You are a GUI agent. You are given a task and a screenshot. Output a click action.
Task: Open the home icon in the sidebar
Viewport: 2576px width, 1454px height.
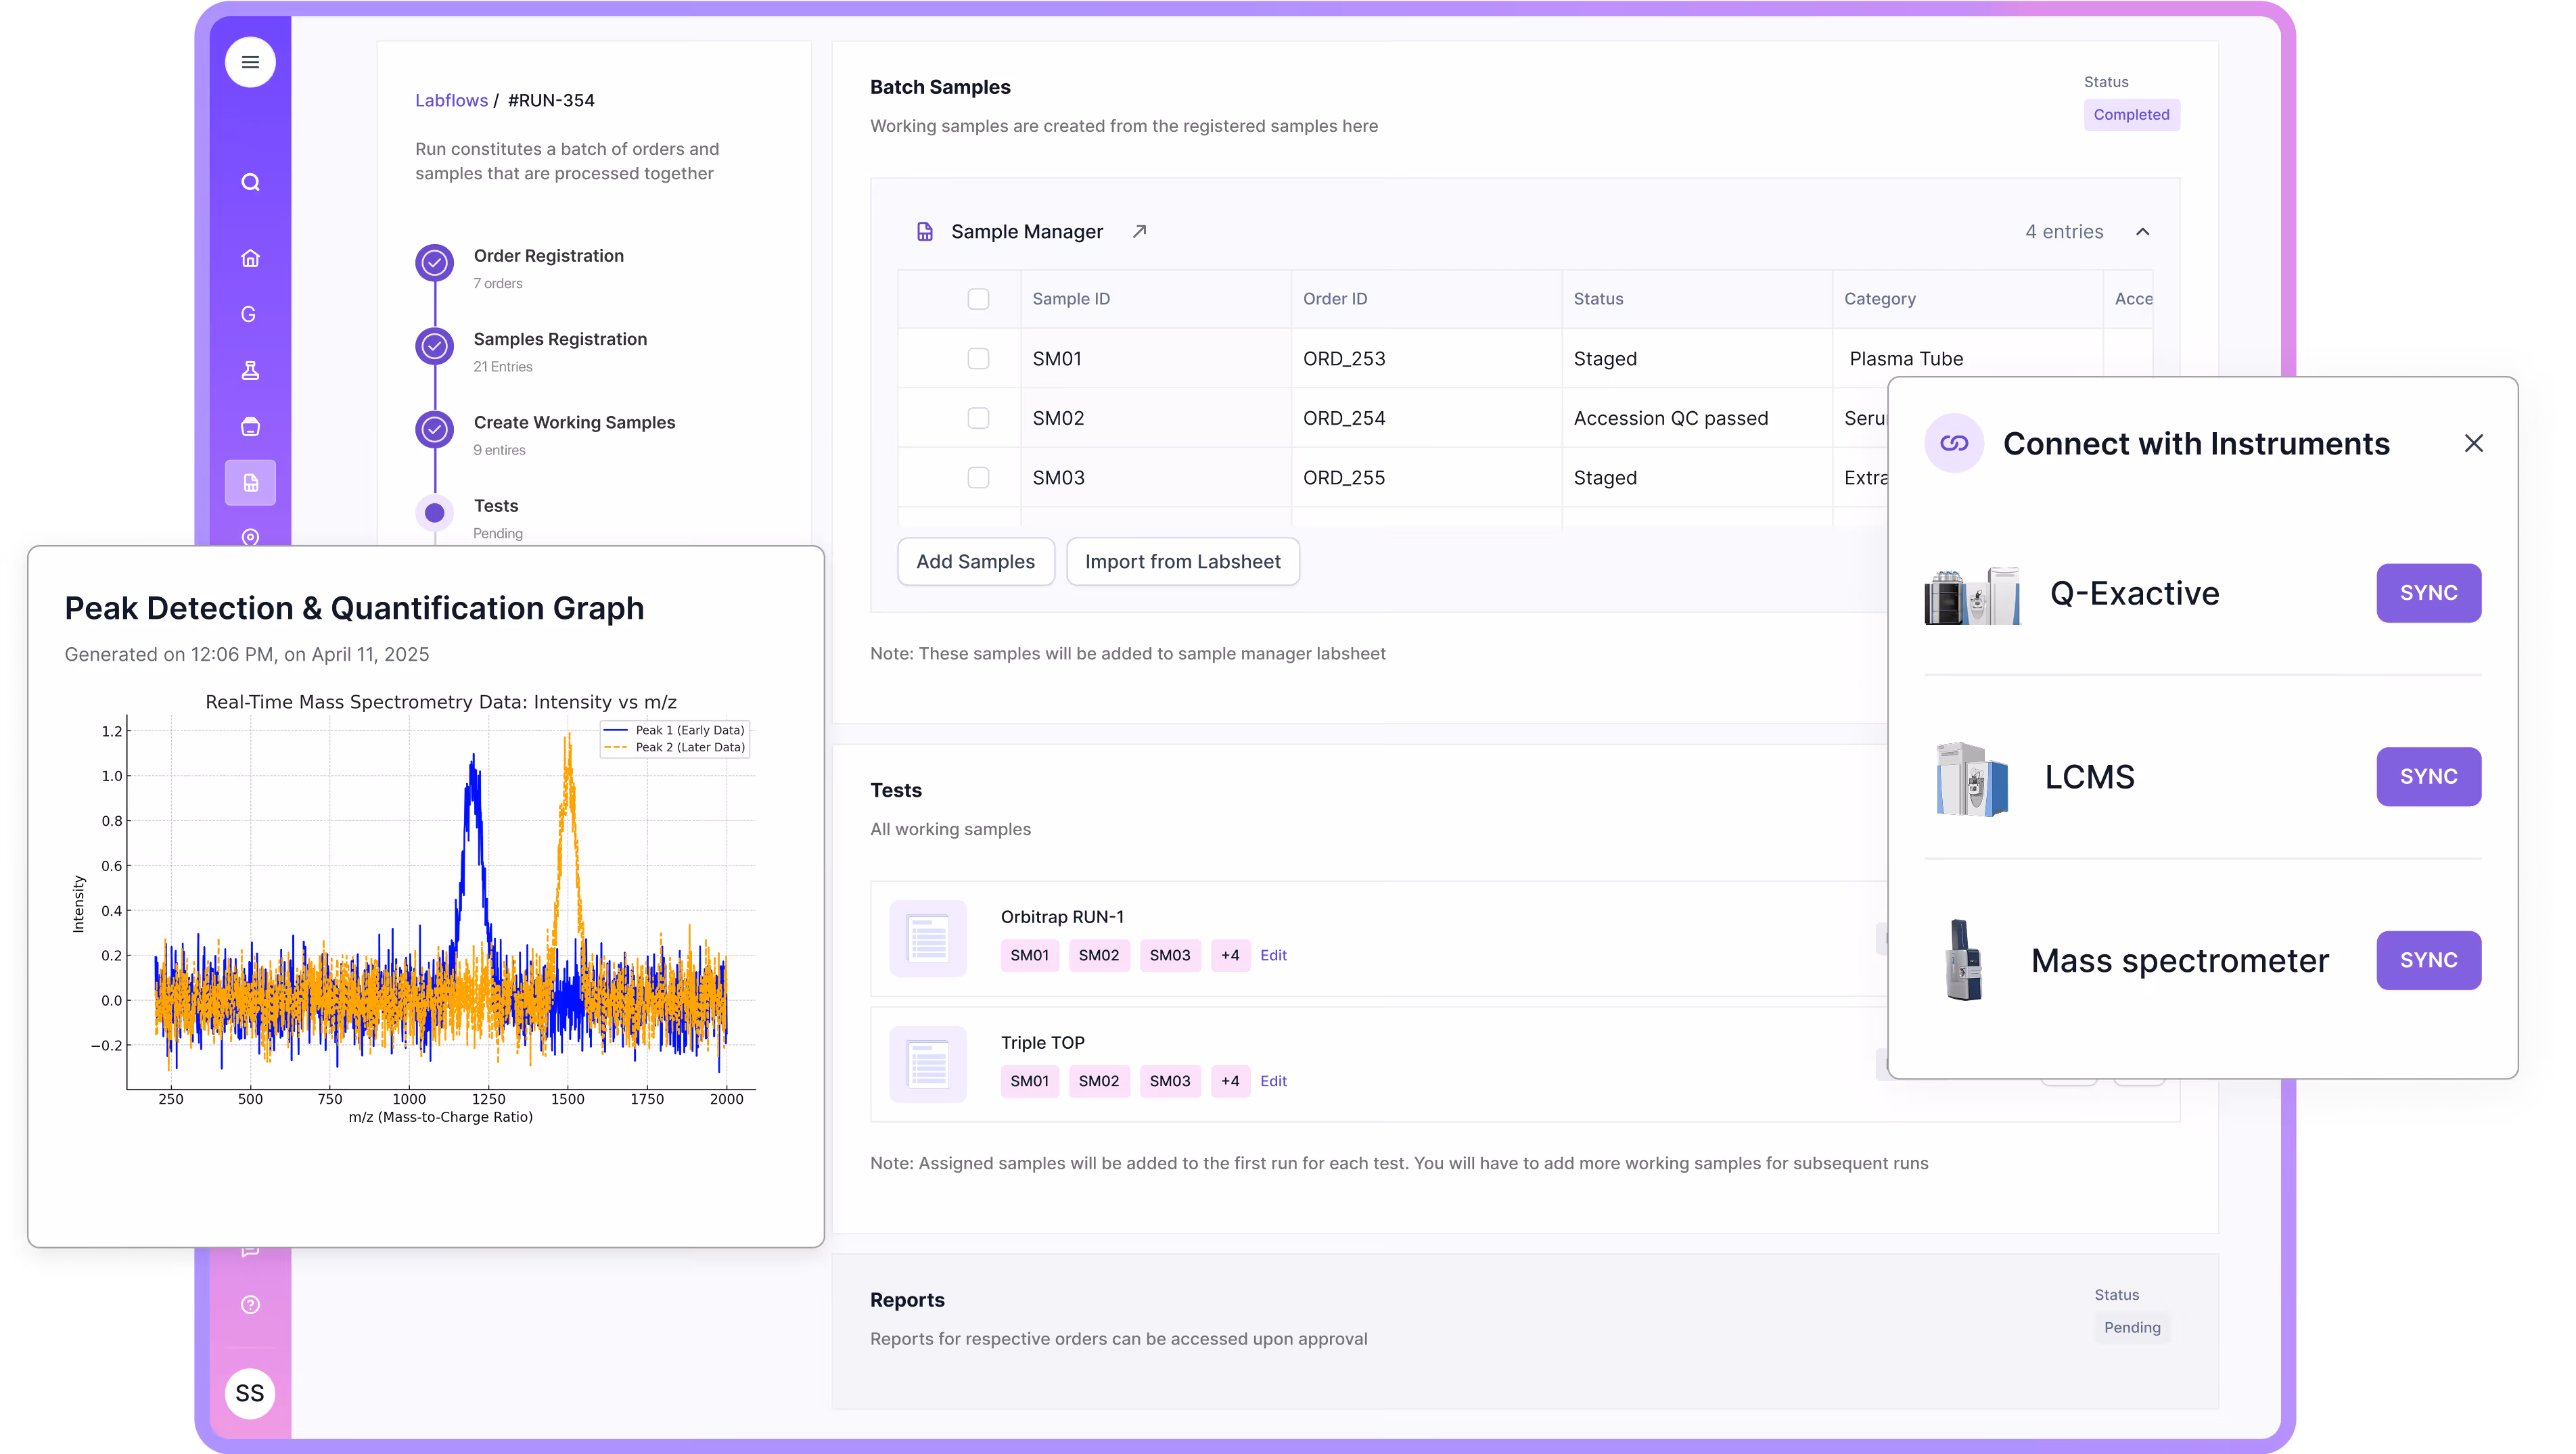pos(250,258)
